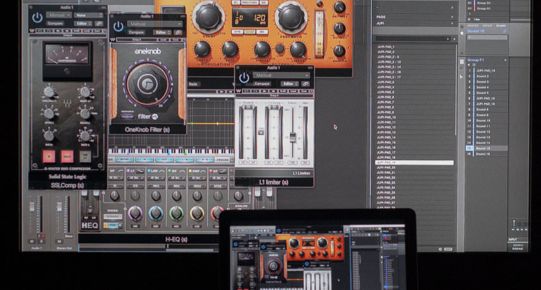Click H-Delay tempo display showing 120

point(251,17)
